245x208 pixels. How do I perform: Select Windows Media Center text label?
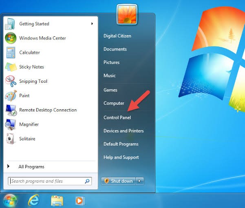tap(42, 38)
